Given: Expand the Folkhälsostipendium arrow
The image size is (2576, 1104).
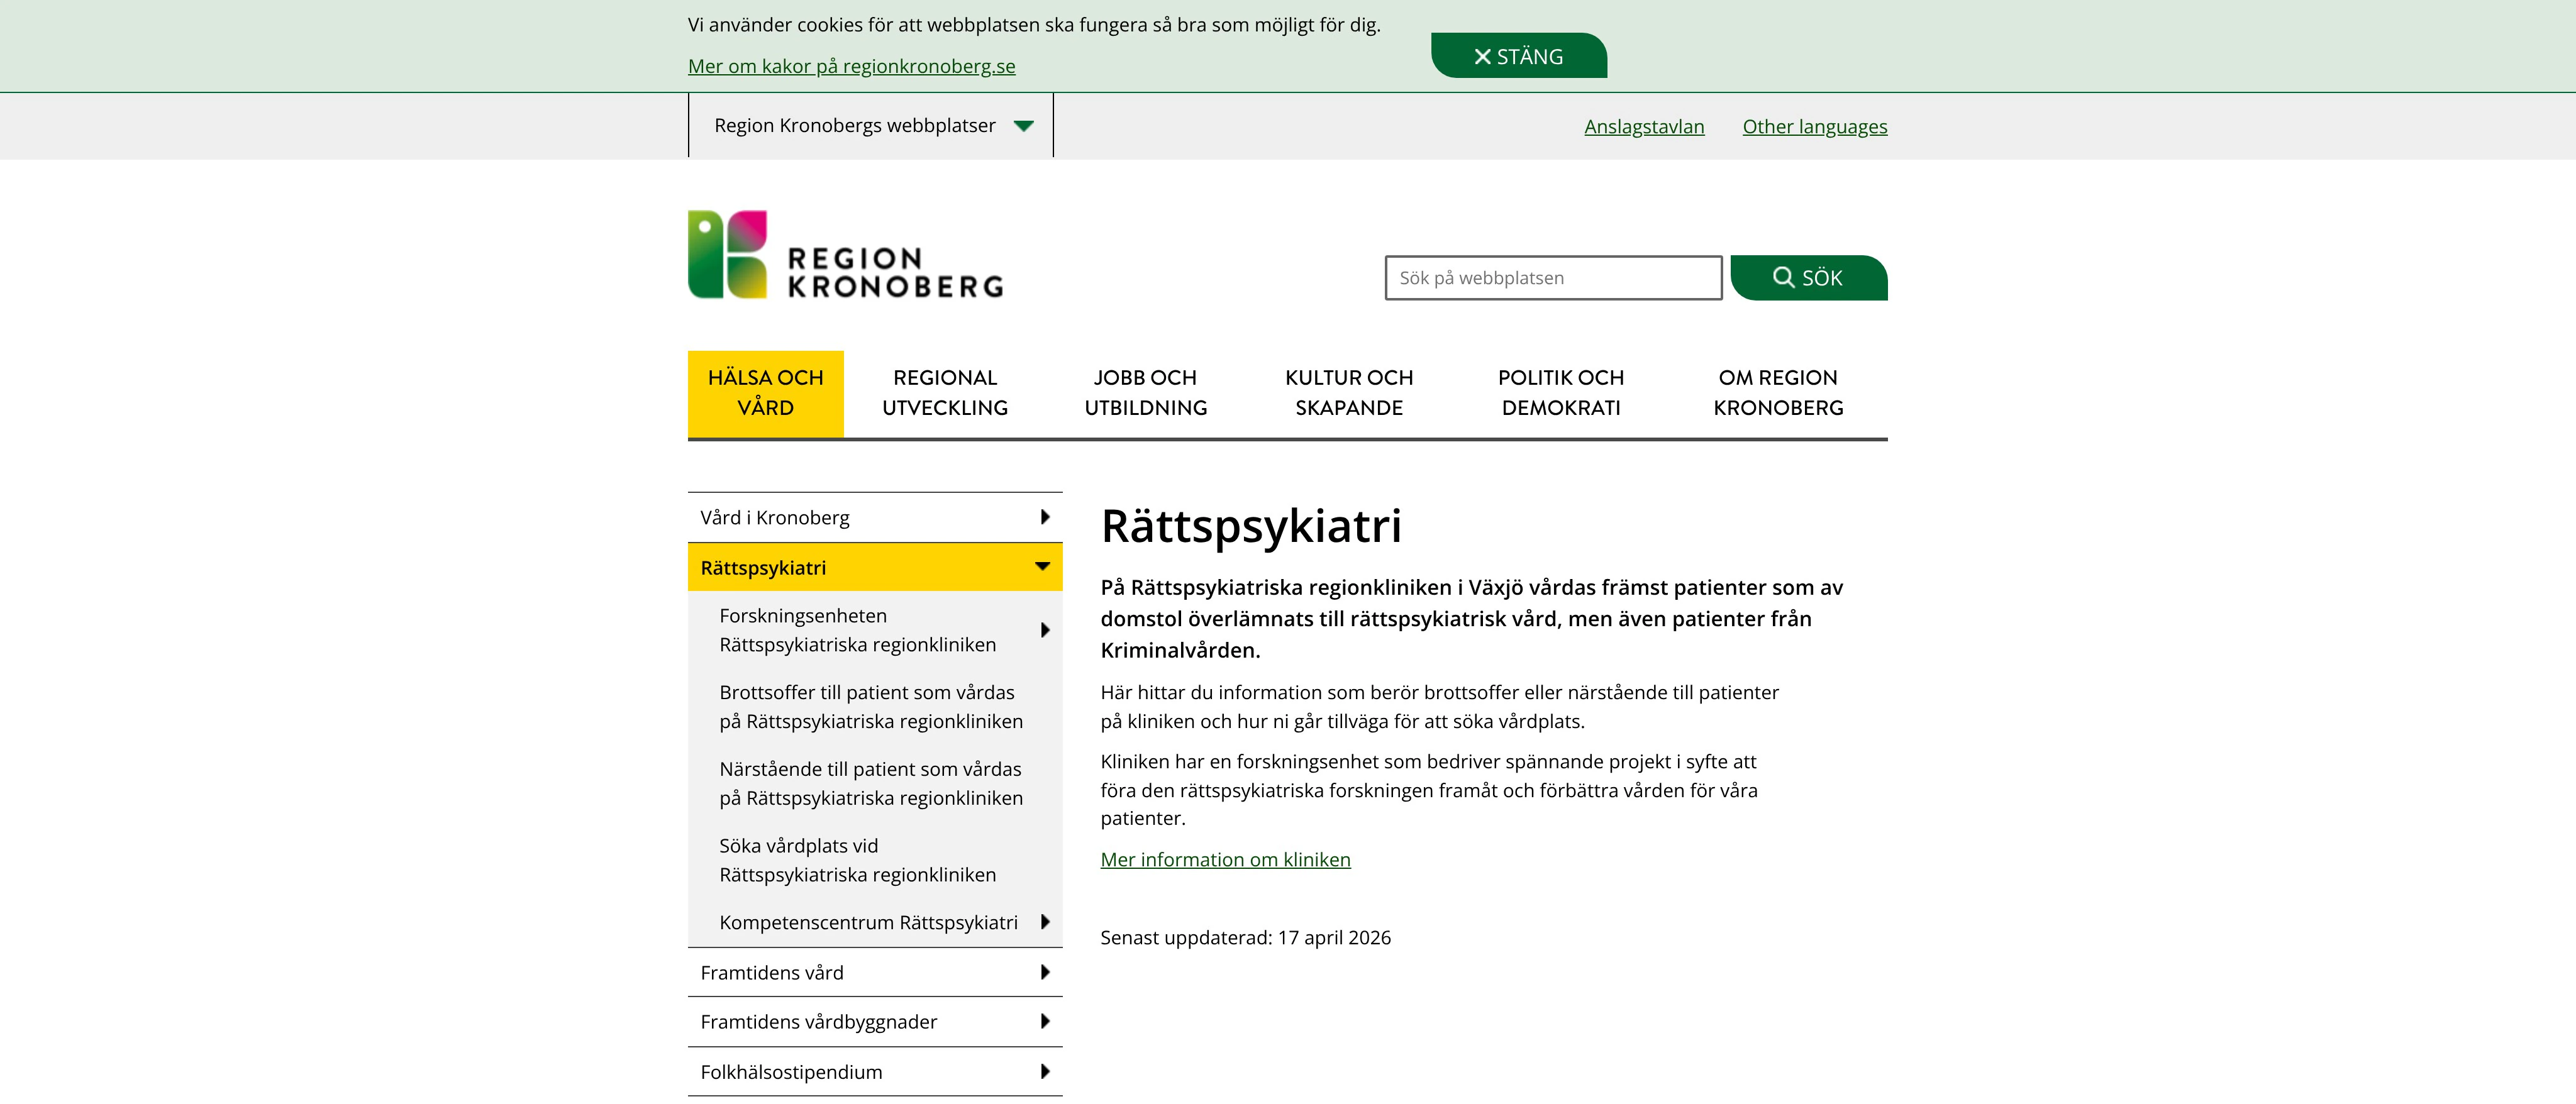Looking at the screenshot, I should click(1044, 1071).
